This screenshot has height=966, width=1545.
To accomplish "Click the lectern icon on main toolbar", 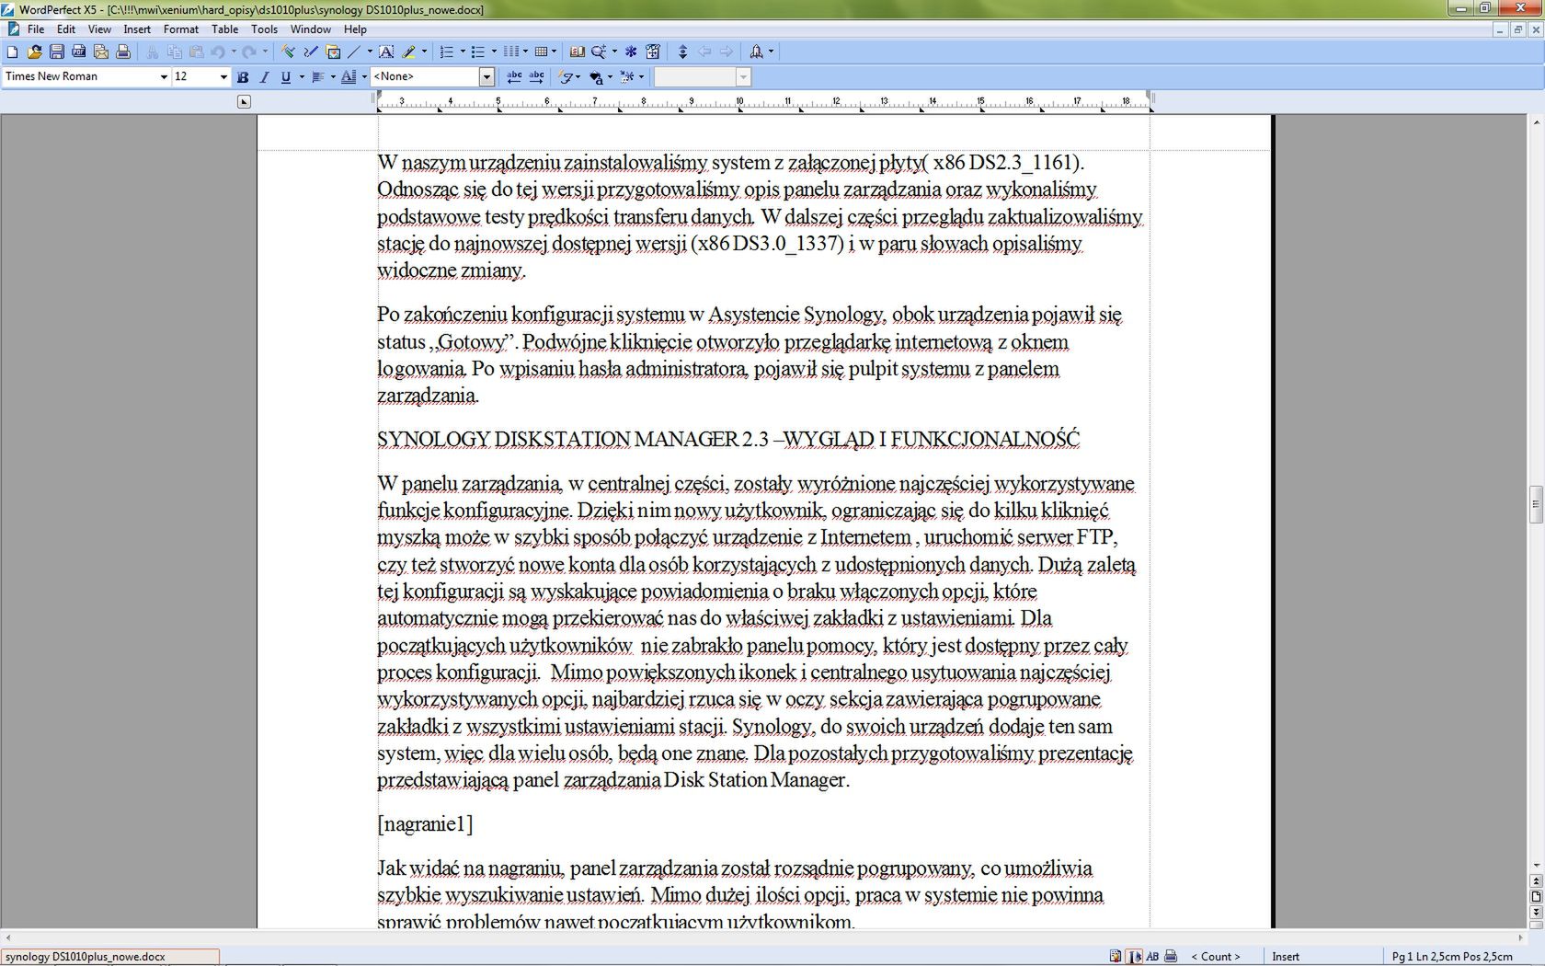I will coord(756,52).
